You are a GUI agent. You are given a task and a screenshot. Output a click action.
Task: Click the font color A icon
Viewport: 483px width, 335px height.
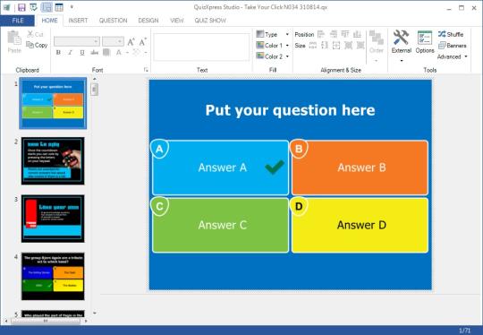point(119,53)
